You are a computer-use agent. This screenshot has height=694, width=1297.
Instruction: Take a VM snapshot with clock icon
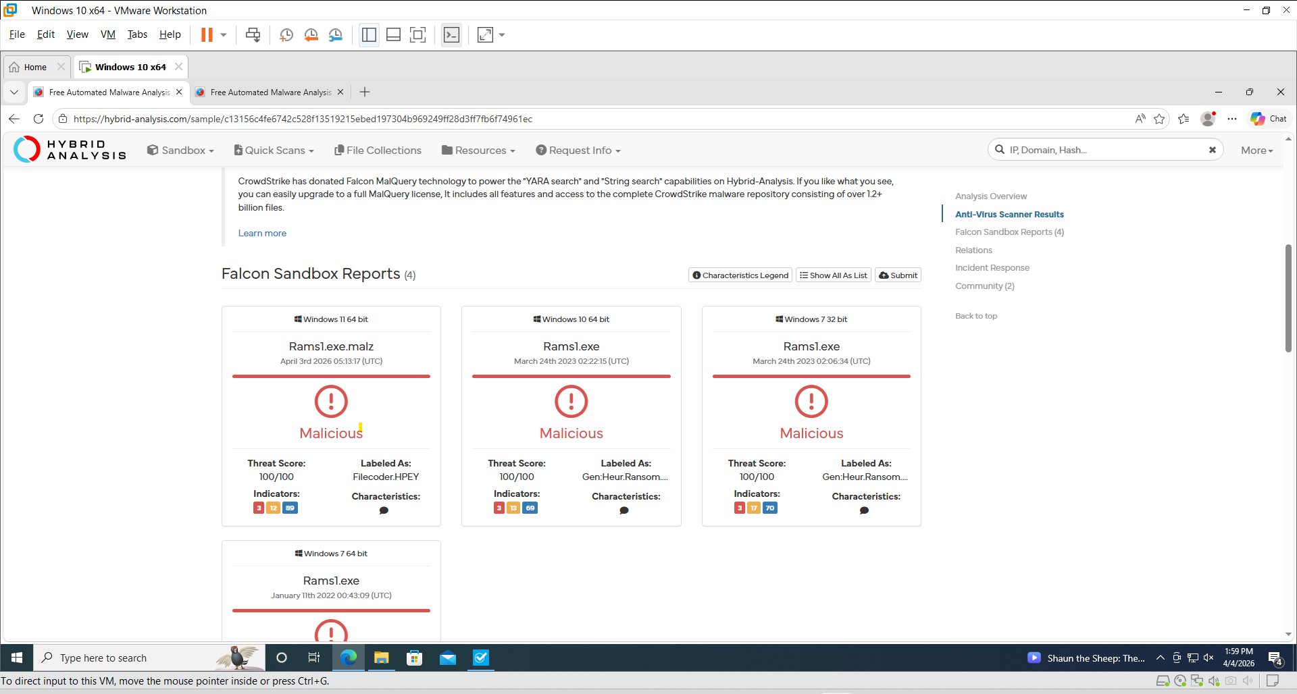pyautogui.click(x=286, y=34)
